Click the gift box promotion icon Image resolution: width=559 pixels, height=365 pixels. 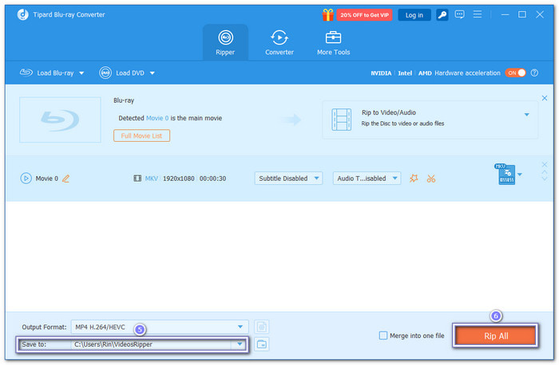pyautogui.click(x=327, y=15)
